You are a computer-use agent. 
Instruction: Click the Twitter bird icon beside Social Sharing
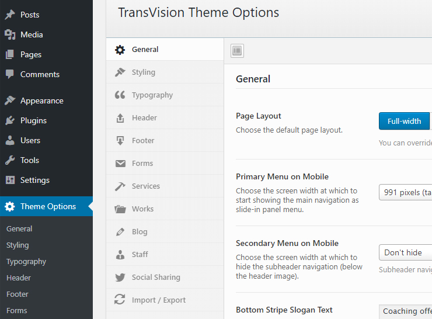pos(120,278)
